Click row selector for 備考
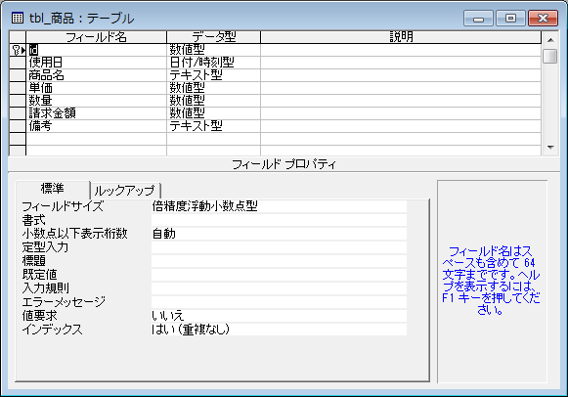Screen dimensions: 568x397 point(18,126)
